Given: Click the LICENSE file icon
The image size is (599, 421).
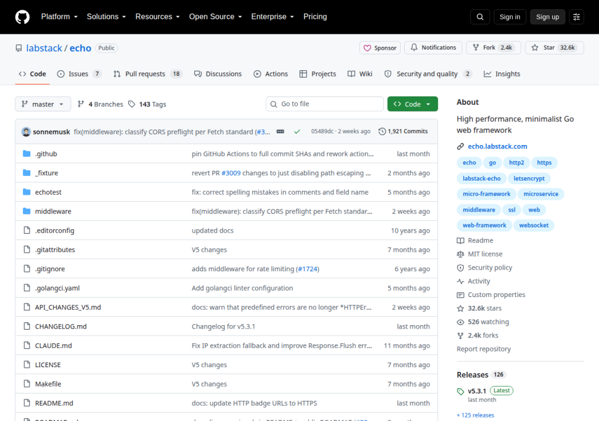Looking at the screenshot, I should click(27, 364).
